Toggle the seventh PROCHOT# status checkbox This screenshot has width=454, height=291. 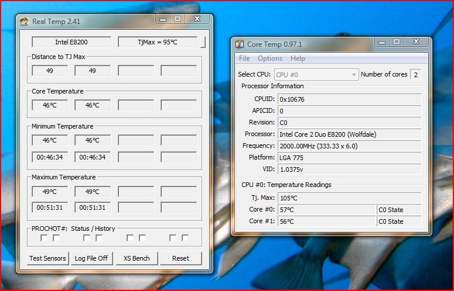[173, 238]
